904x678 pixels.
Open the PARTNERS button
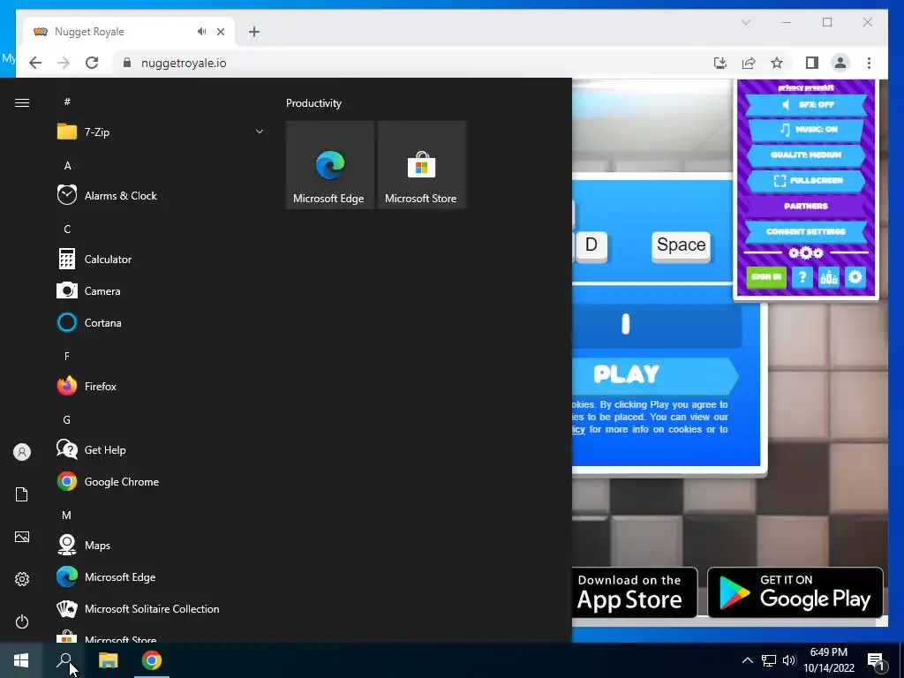pyautogui.click(x=806, y=206)
